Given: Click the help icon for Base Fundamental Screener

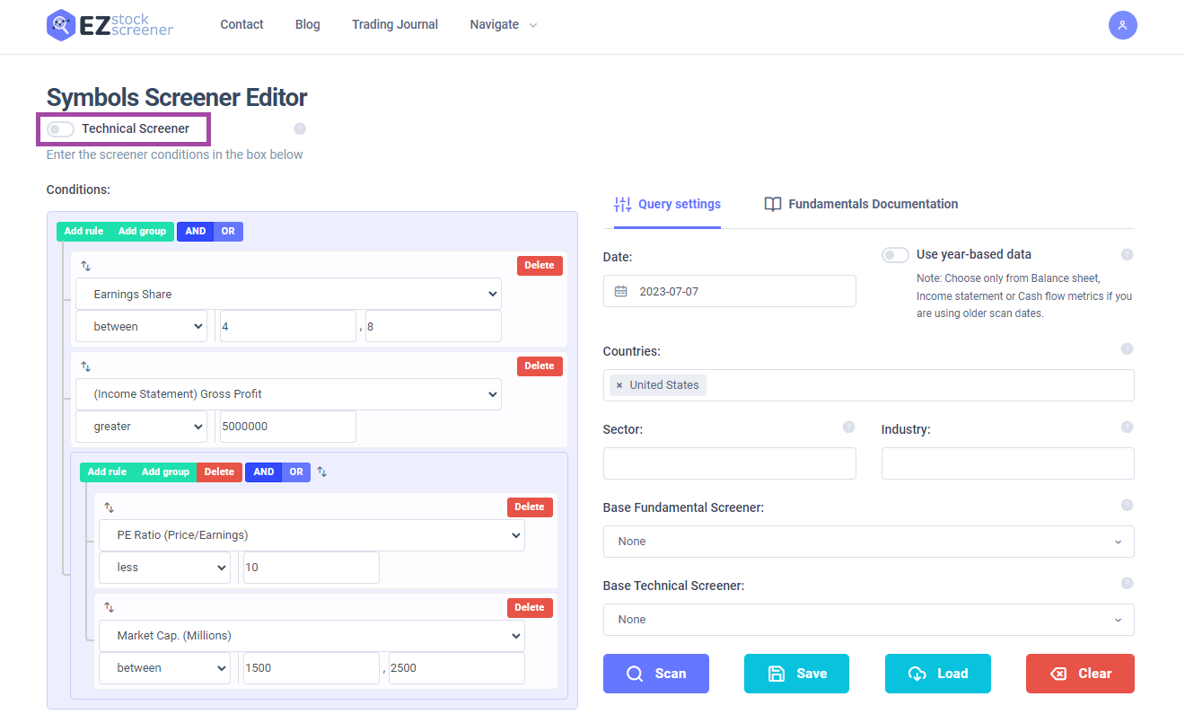Looking at the screenshot, I should (x=1128, y=505).
